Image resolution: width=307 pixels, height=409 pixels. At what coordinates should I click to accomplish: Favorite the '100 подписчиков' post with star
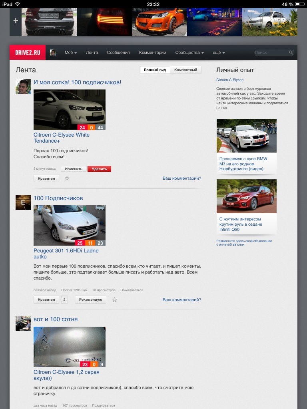[x=67, y=179]
